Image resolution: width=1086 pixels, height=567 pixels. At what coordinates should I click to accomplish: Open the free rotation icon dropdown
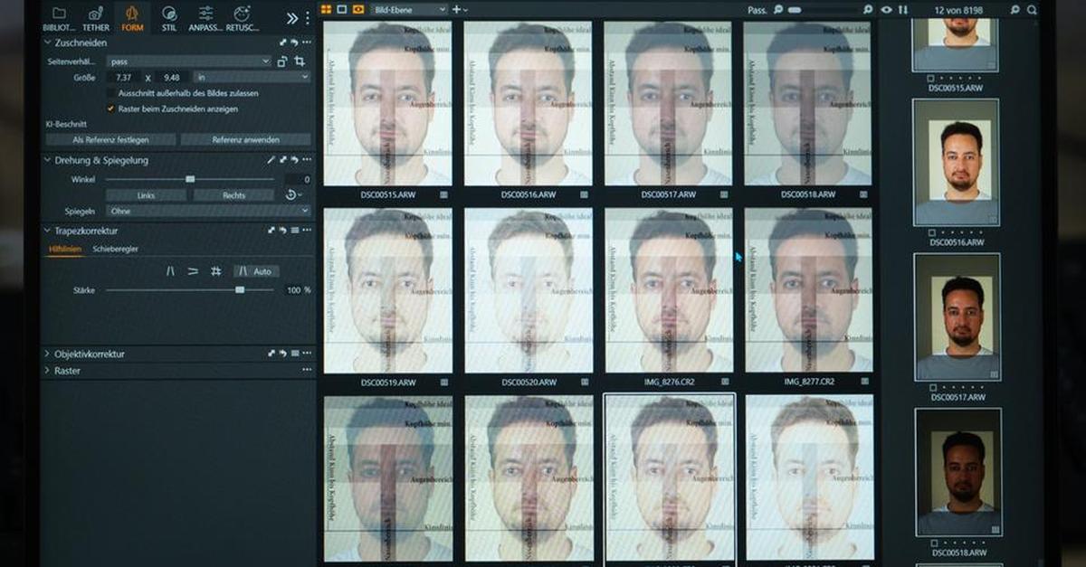(x=292, y=195)
